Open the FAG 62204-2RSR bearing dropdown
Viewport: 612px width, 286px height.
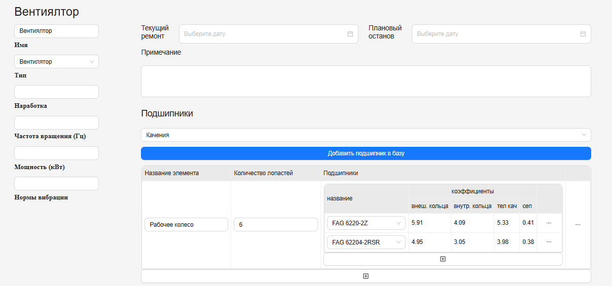coord(366,242)
